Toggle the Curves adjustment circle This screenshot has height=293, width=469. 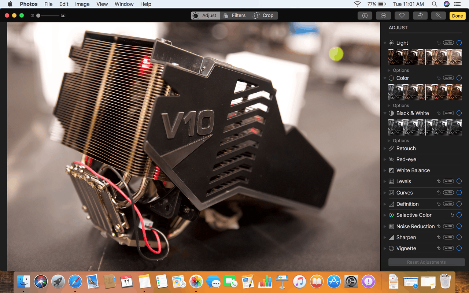pos(459,193)
